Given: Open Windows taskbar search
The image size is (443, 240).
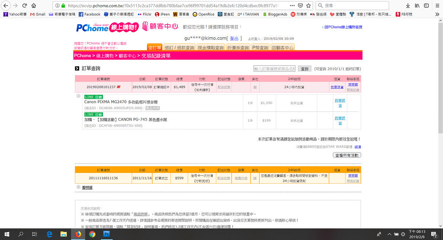Looking at the screenshot, I should [21, 234].
